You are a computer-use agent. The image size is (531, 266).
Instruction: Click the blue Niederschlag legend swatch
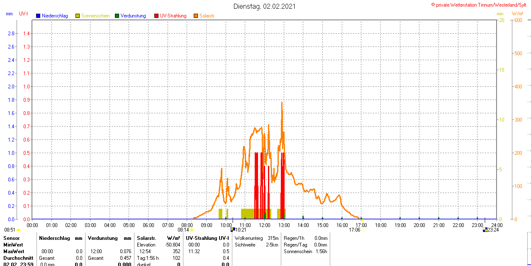(x=38, y=16)
